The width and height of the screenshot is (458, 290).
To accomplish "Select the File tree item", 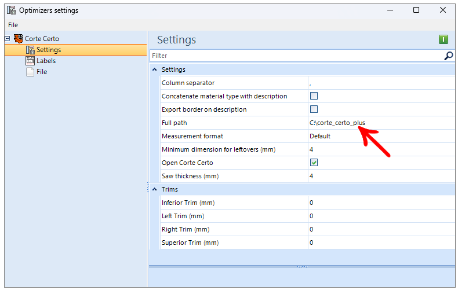I will [42, 72].
